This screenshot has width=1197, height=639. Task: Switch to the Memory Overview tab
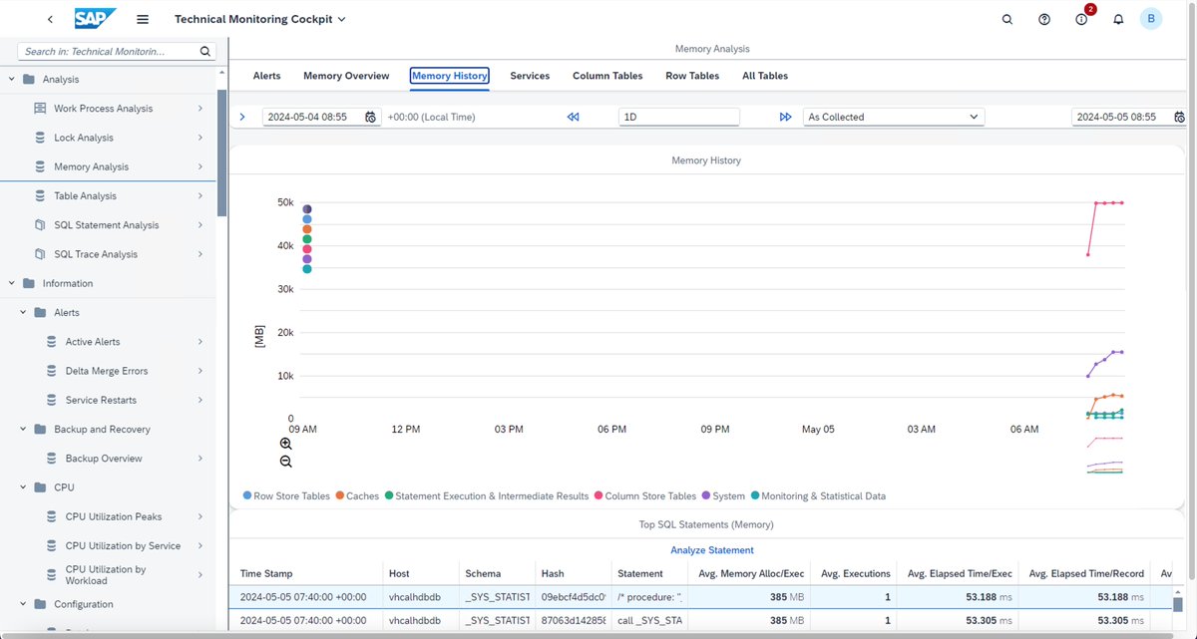[346, 76]
